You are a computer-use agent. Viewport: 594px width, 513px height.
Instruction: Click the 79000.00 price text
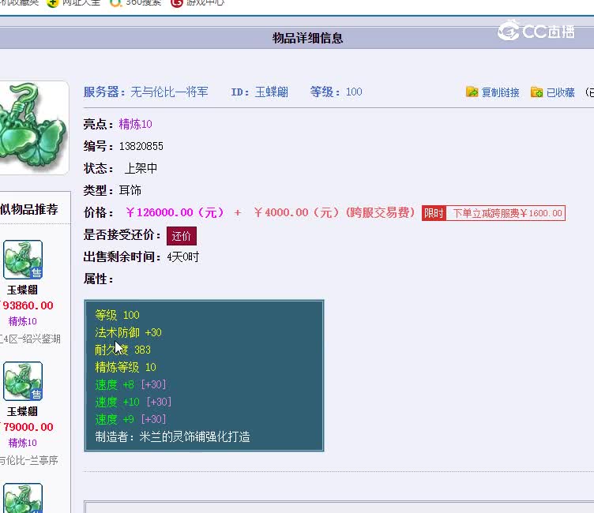27,427
